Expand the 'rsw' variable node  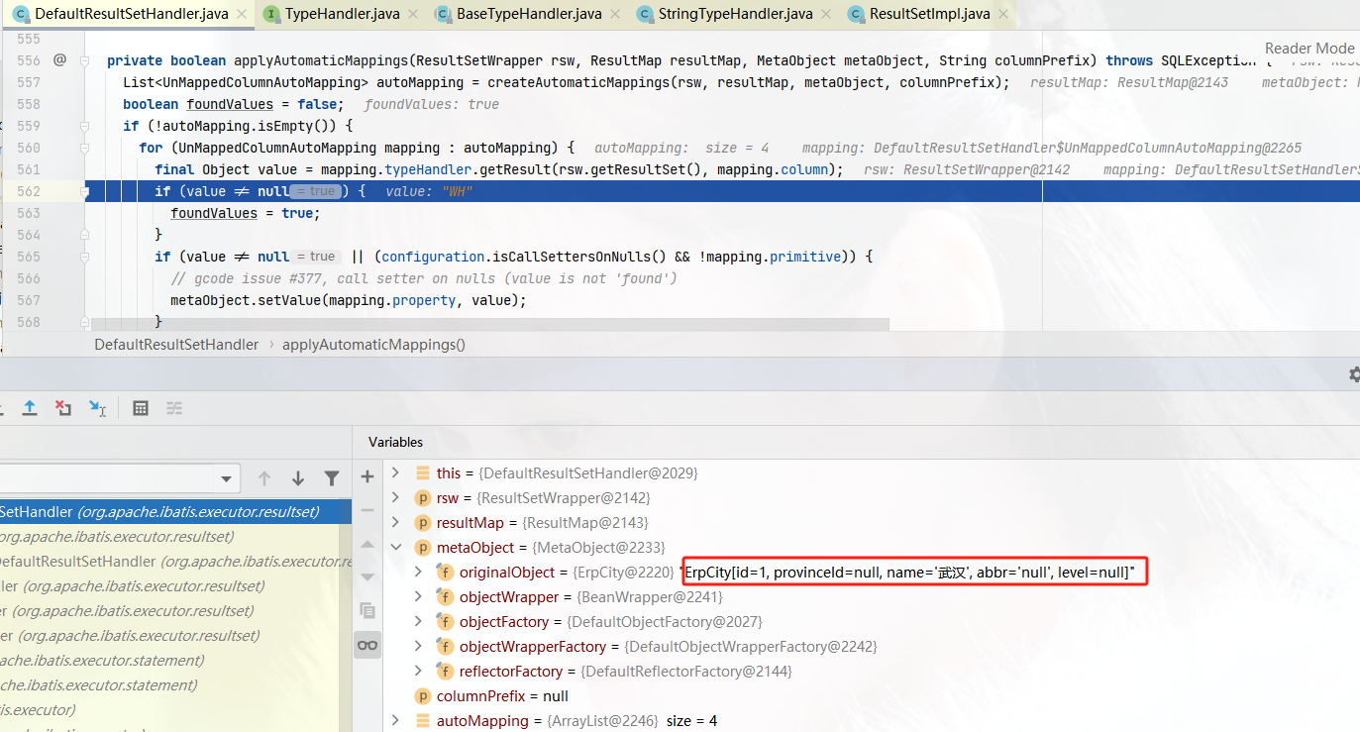click(x=396, y=498)
